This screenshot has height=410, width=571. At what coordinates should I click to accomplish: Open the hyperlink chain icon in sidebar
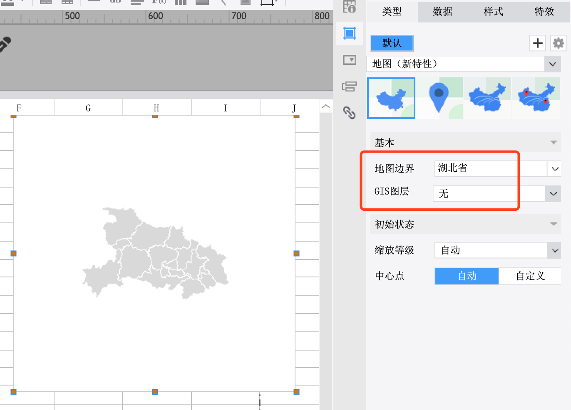(349, 113)
